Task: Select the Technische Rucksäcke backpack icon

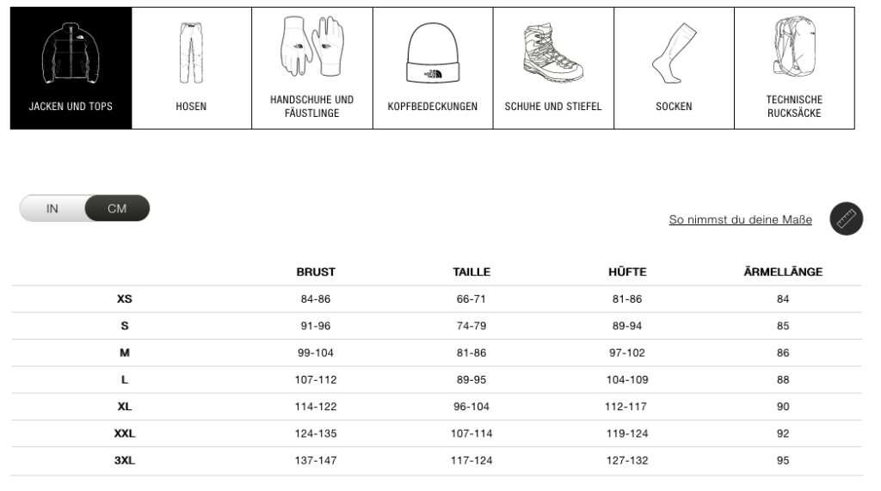Action: click(794, 46)
